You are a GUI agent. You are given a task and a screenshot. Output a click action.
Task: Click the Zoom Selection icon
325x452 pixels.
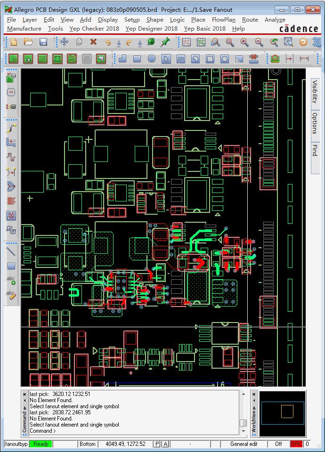pos(288,42)
